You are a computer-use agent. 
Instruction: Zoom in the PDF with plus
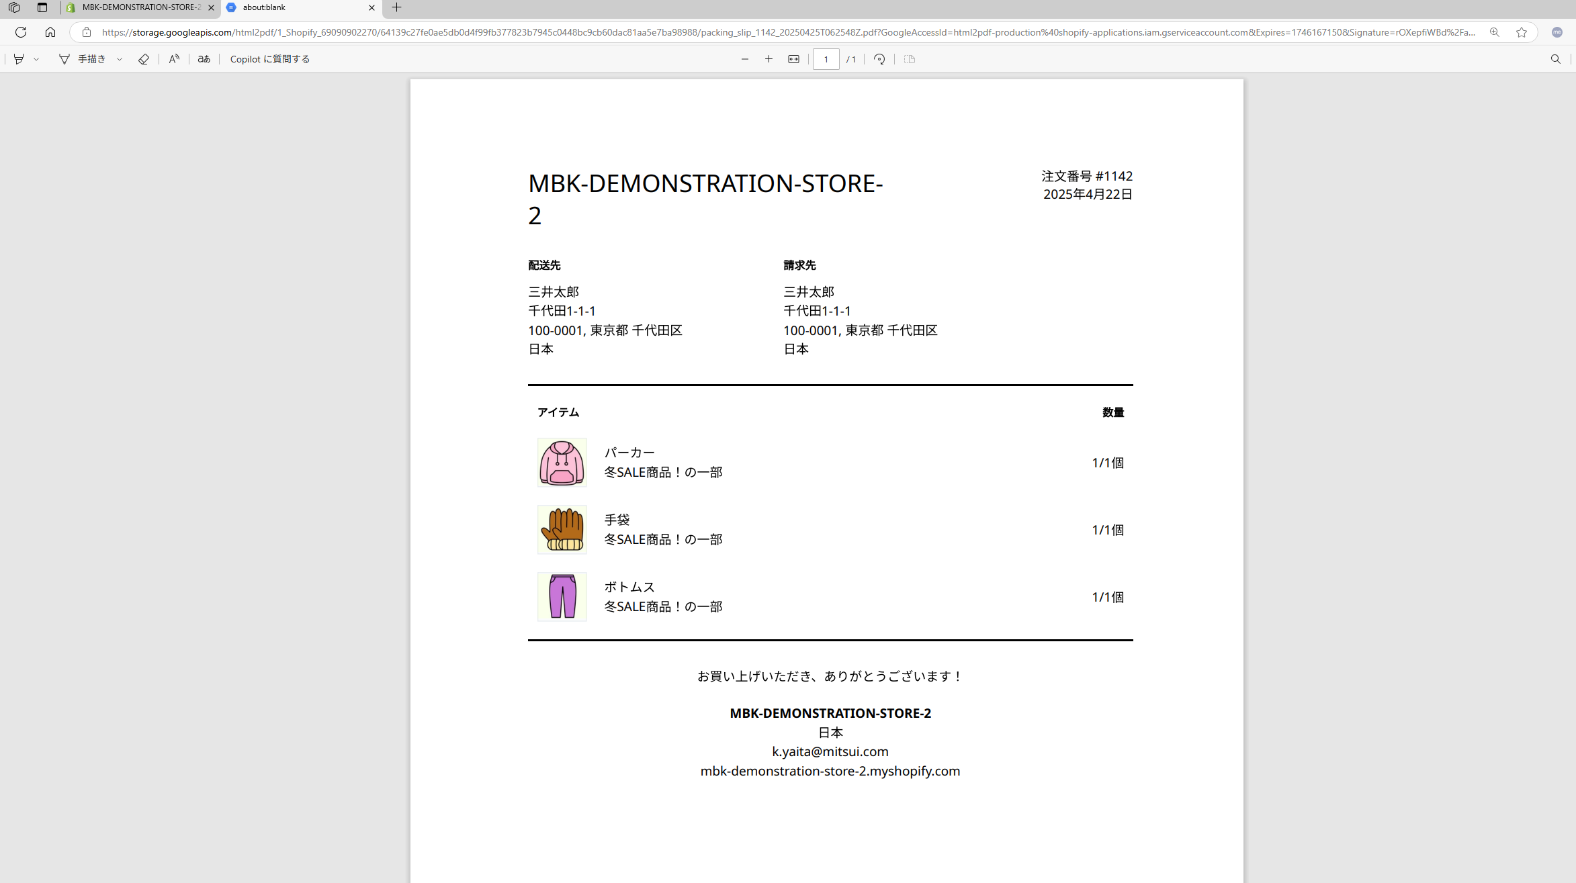coord(769,59)
